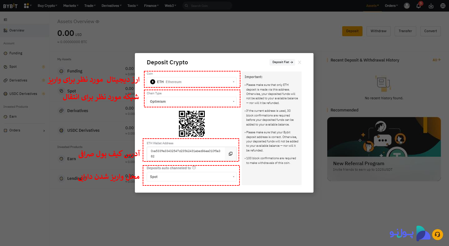Viewport: 449px width, 246px height.
Task: Expand the Finance menu
Action: click(x=151, y=6)
